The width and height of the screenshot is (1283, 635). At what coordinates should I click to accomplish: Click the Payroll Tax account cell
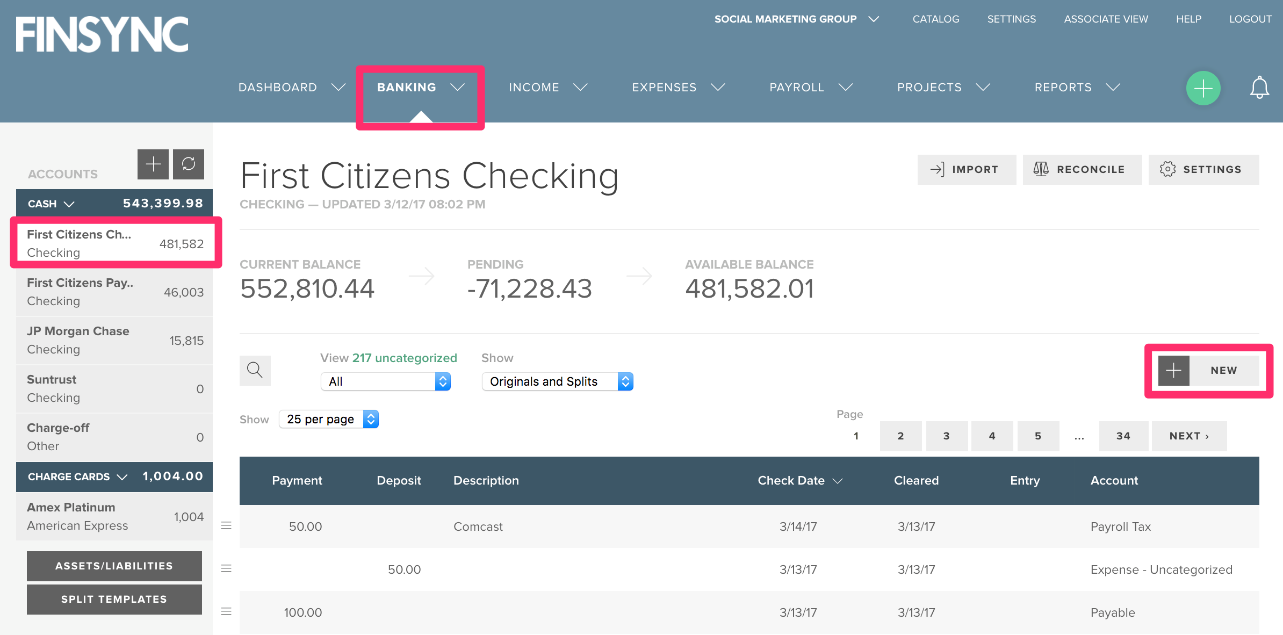(x=1120, y=526)
